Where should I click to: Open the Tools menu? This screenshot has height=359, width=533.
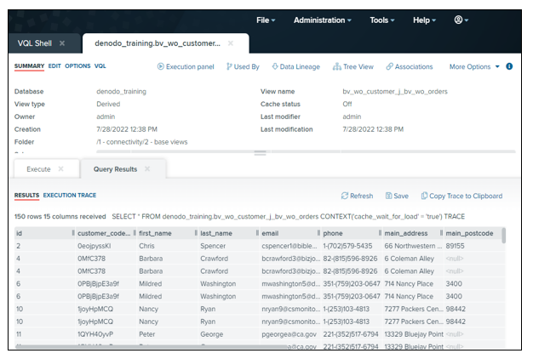tap(382, 20)
